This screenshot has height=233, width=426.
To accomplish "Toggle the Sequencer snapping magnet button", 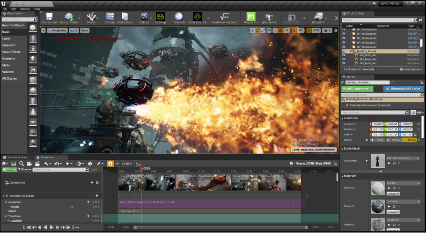I will click(110, 164).
